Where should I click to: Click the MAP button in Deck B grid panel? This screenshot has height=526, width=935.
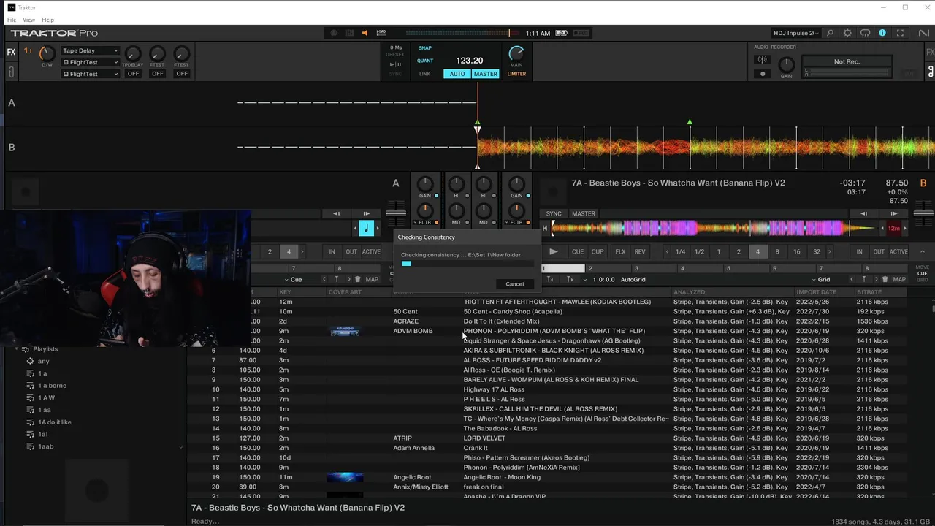899,279
